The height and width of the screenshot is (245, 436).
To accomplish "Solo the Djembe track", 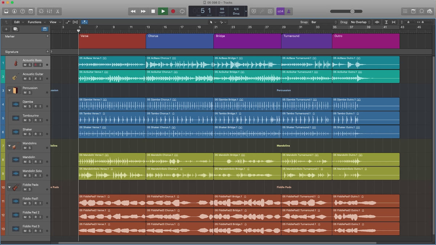I will click(x=30, y=106).
